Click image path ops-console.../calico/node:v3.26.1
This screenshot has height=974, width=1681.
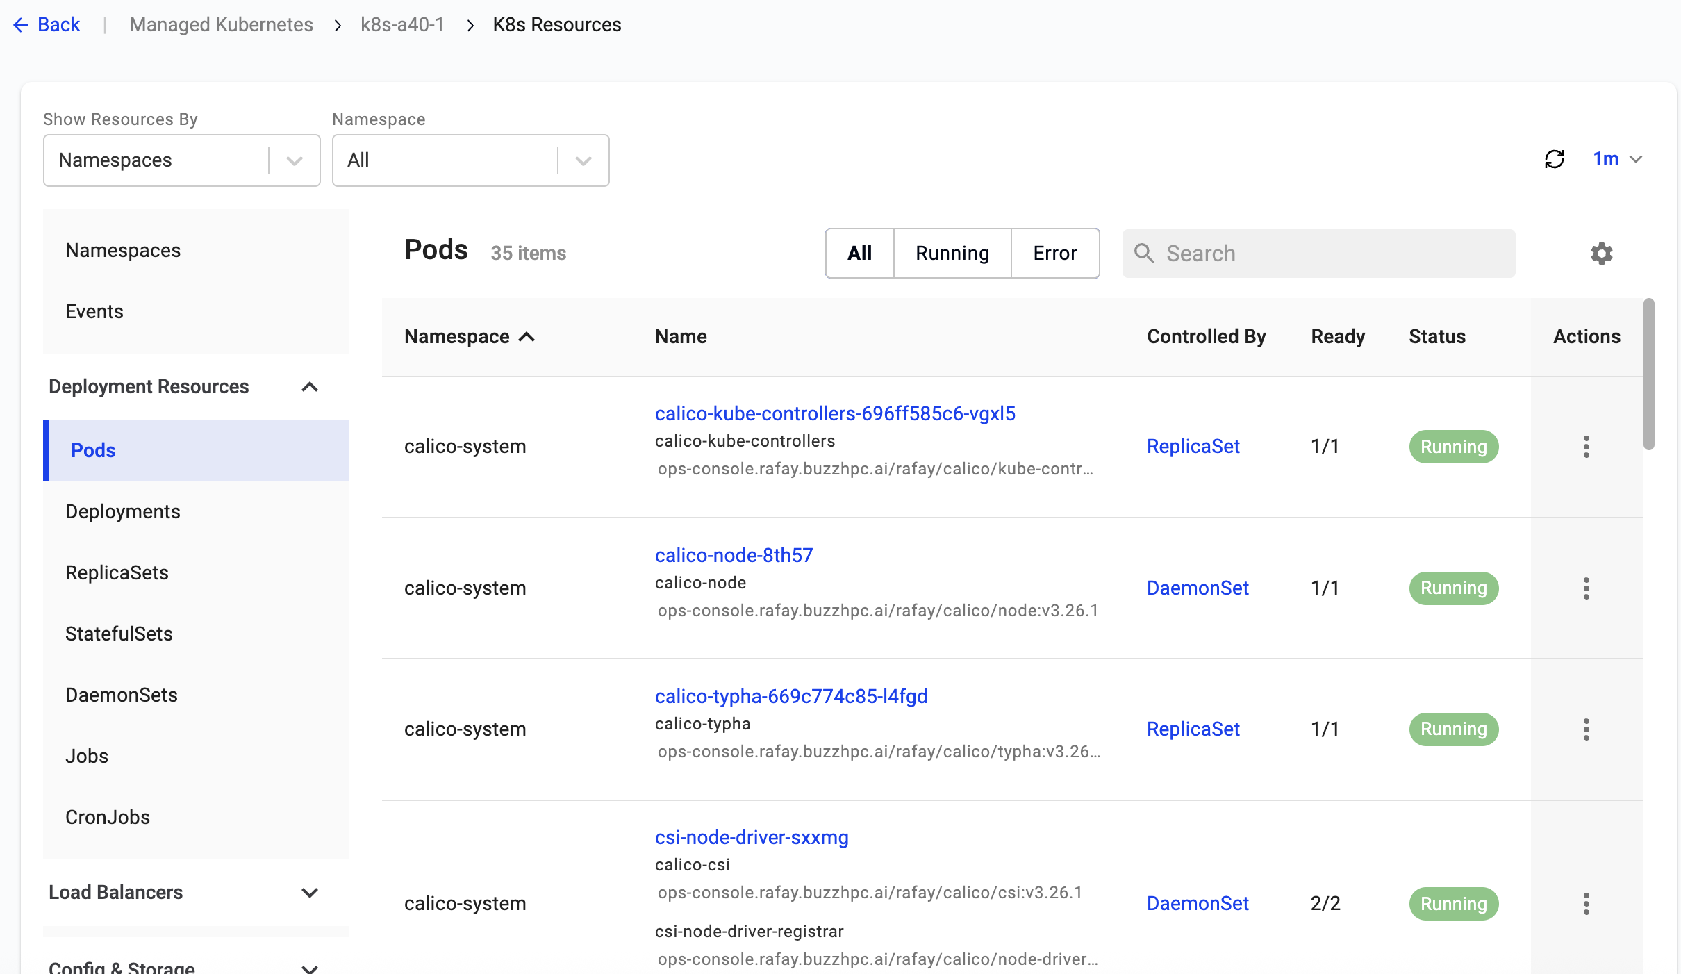click(877, 611)
